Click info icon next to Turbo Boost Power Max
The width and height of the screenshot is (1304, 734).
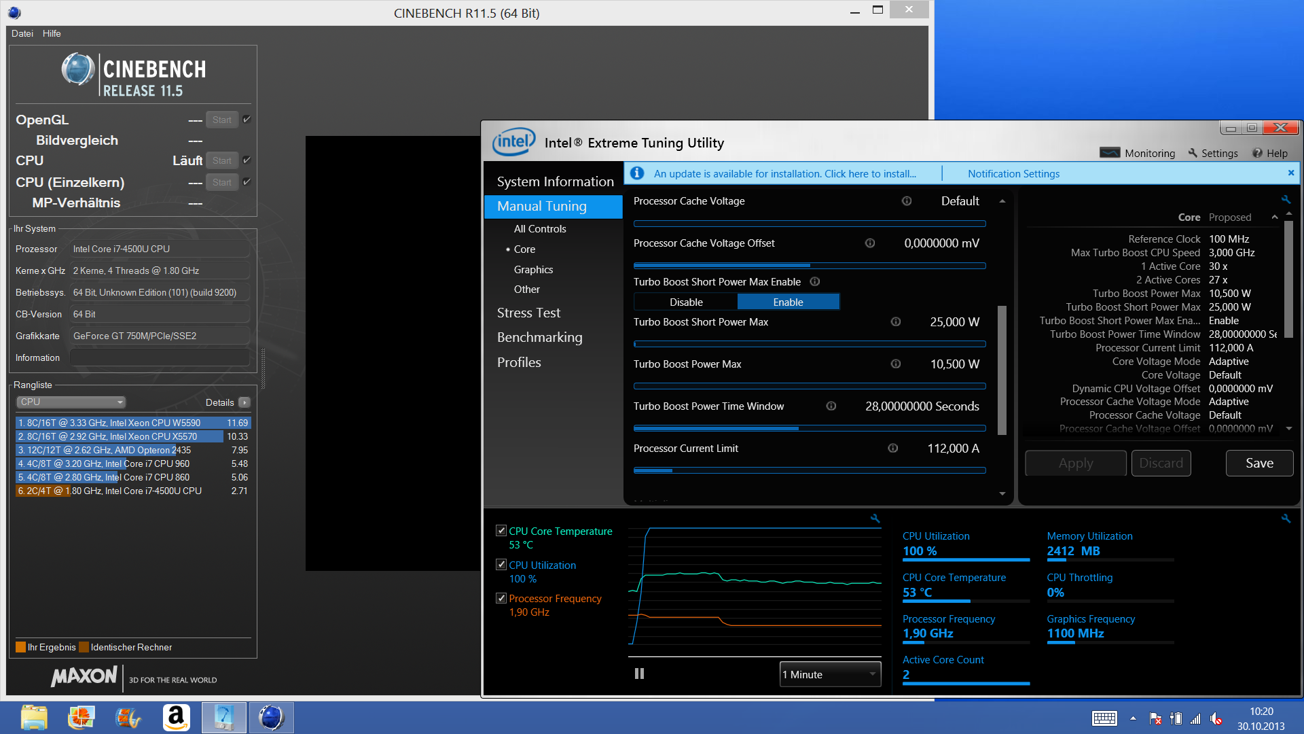895,364
